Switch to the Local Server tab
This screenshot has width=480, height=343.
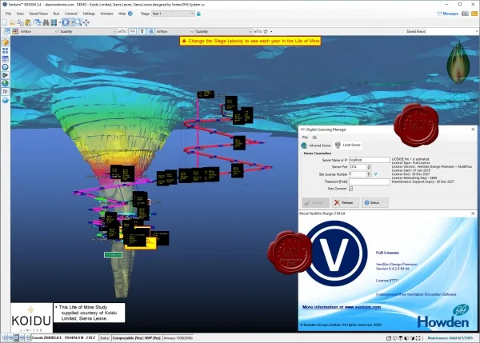[x=348, y=145]
